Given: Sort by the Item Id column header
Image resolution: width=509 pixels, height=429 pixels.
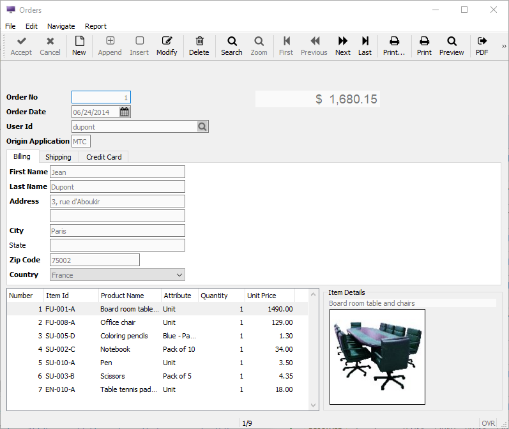Looking at the screenshot, I should click(71, 296).
